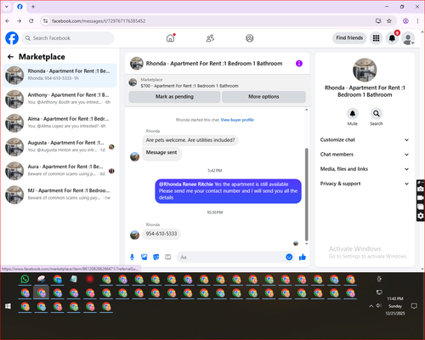The height and width of the screenshot is (340, 425).
Task: Attach a file with the photo icon
Action: [144, 257]
